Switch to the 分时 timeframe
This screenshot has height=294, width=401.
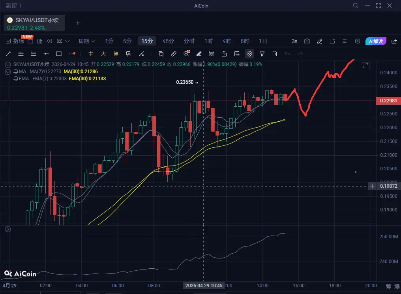(x=189, y=41)
